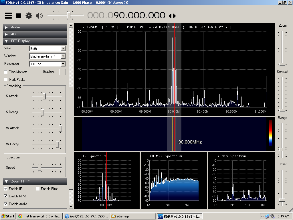Adjust the W-Attack slider
The height and width of the screenshot is (220, 293).
(61, 128)
